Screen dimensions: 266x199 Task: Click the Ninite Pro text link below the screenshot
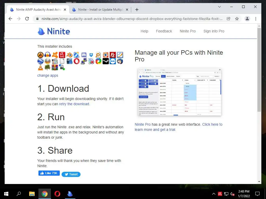[x=143, y=124]
